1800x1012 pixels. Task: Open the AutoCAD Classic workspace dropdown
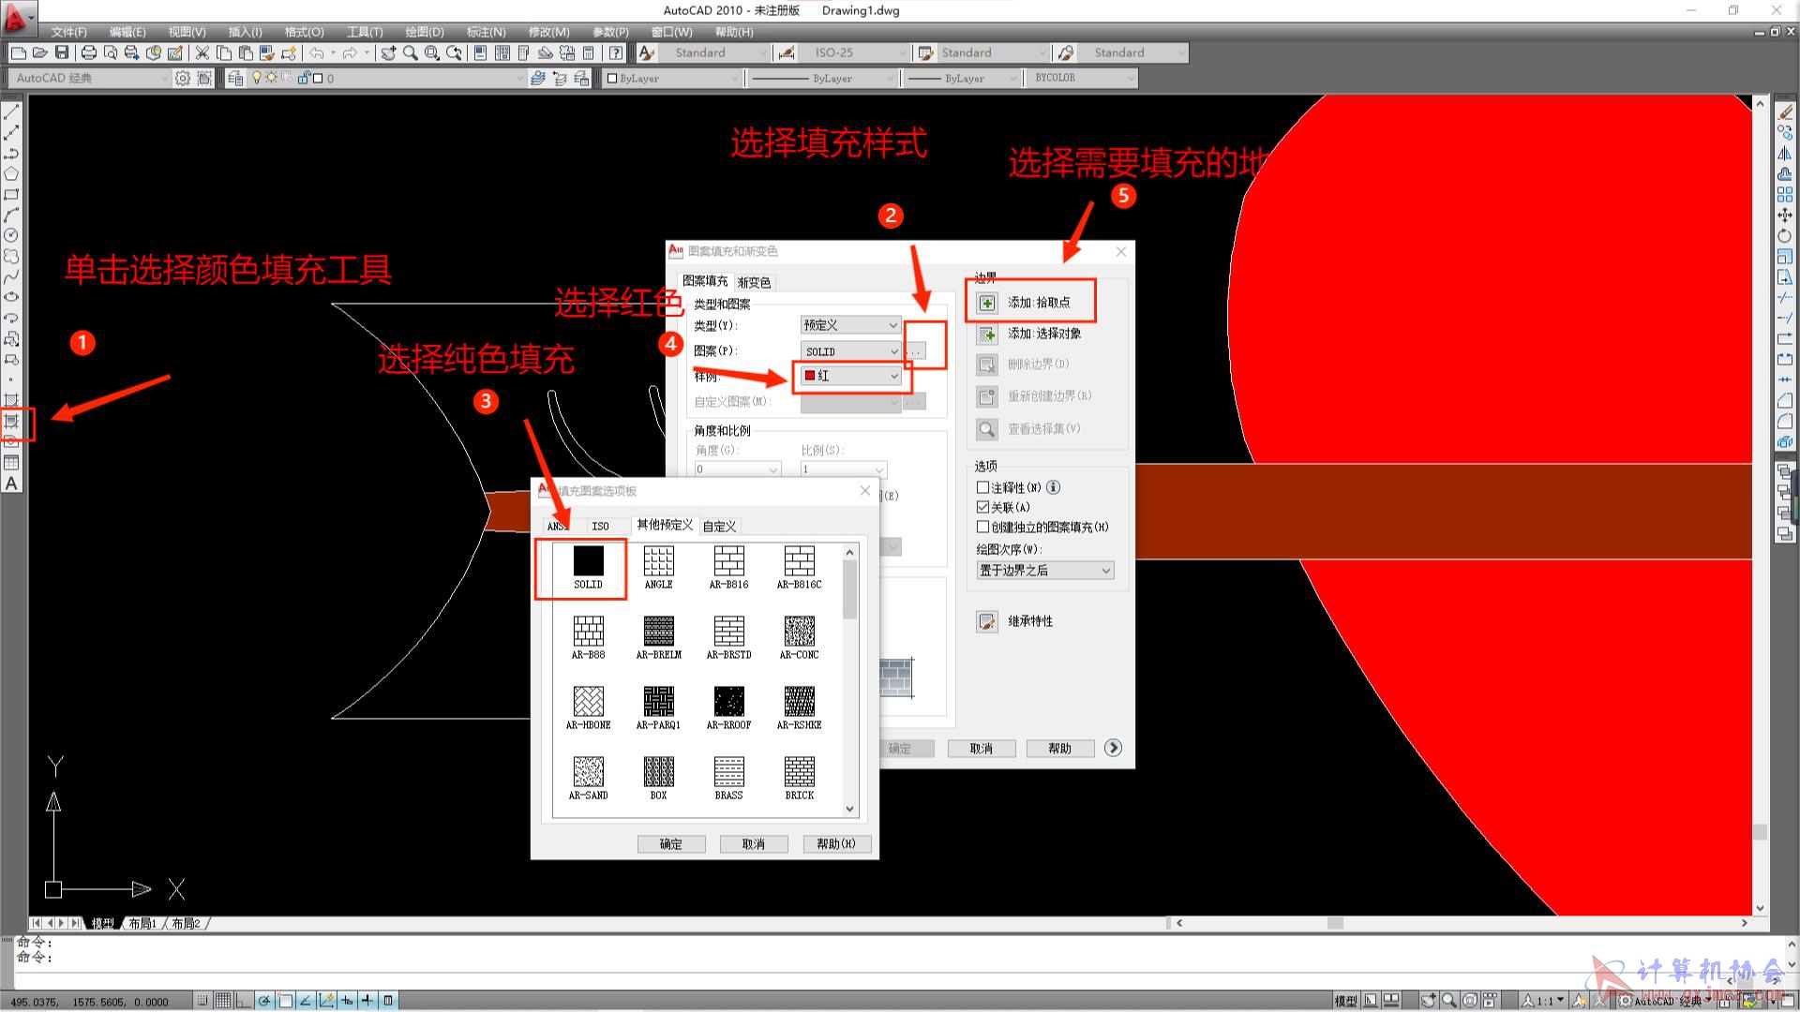(x=89, y=78)
